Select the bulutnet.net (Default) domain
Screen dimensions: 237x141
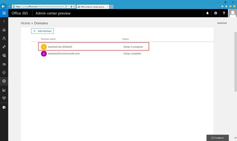[x=60, y=47]
